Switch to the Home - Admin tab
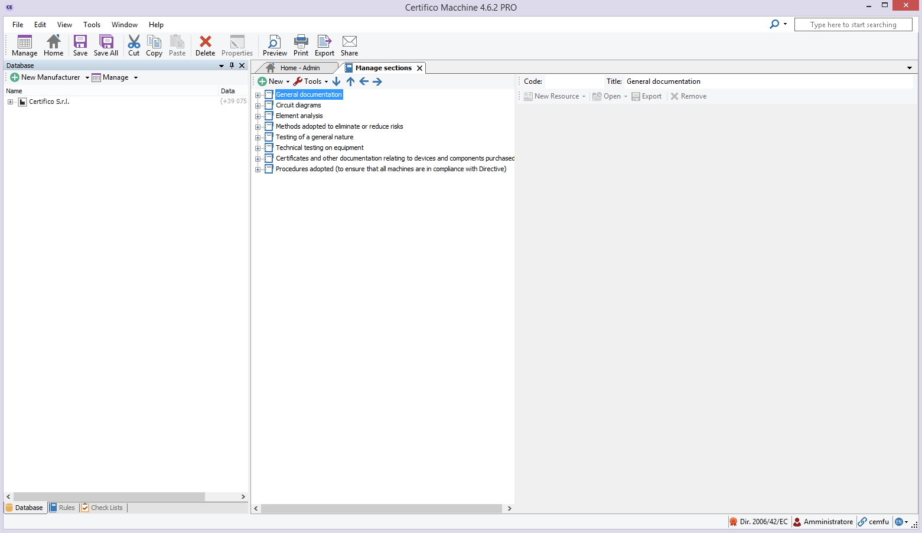922x533 pixels. (299, 68)
